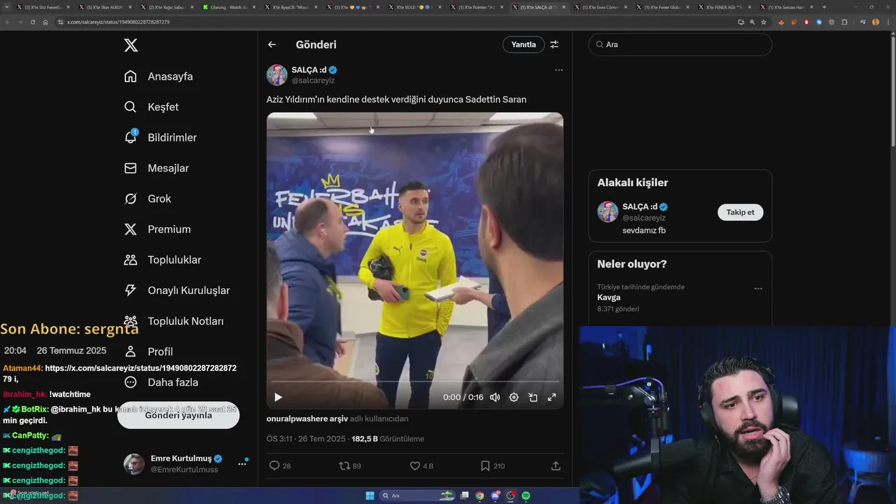Click the back arrow beside Gönderi
This screenshot has height=504, width=896.
[x=272, y=45]
